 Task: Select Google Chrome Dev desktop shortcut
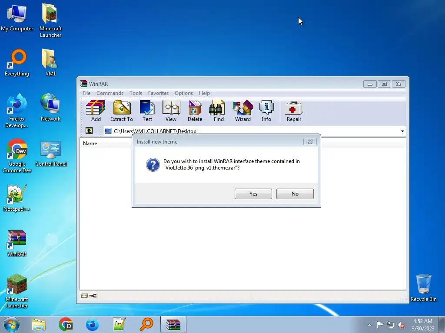pyautogui.click(x=17, y=156)
